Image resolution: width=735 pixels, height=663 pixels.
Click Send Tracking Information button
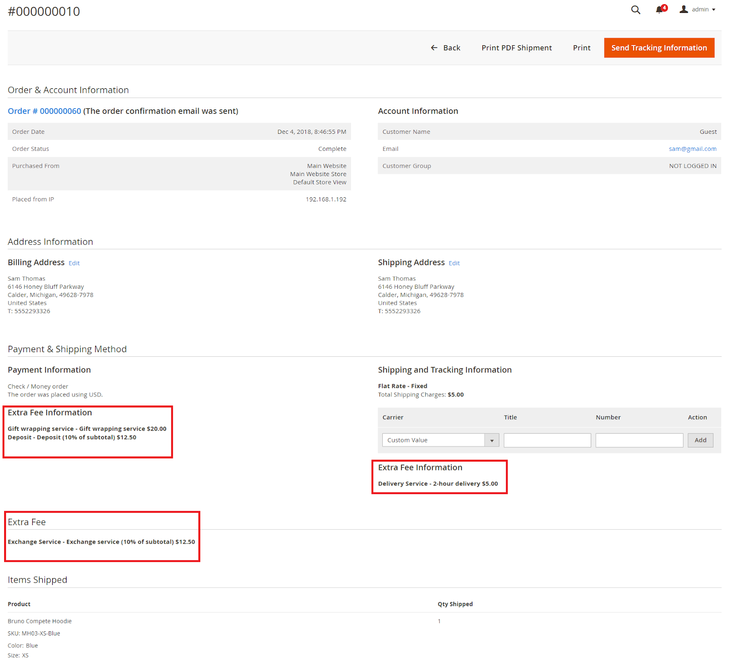659,48
